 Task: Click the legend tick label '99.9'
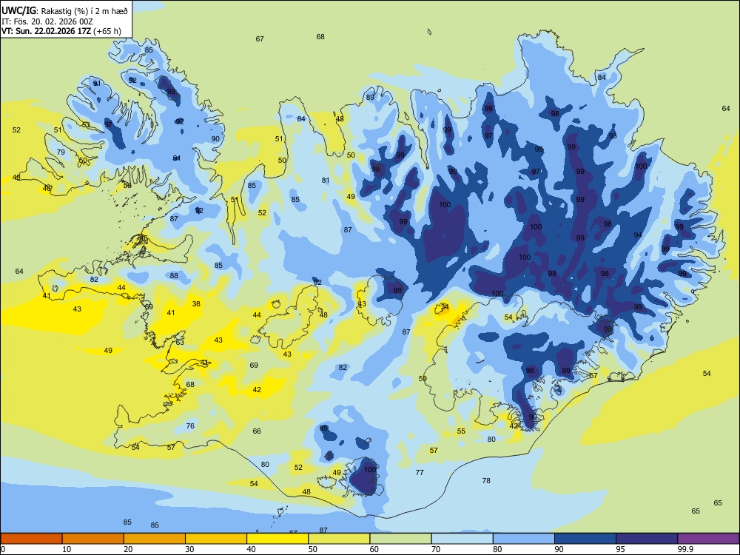pyautogui.click(x=684, y=549)
